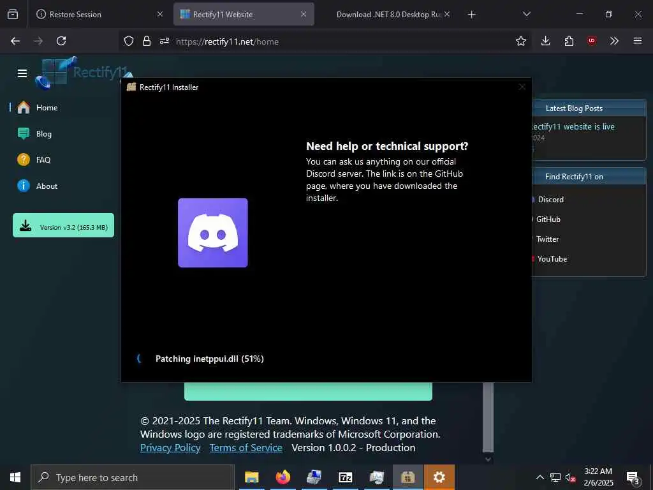The height and width of the screenshot is (490, 653).
Task: Reload the current page
Action: (61, 41)
